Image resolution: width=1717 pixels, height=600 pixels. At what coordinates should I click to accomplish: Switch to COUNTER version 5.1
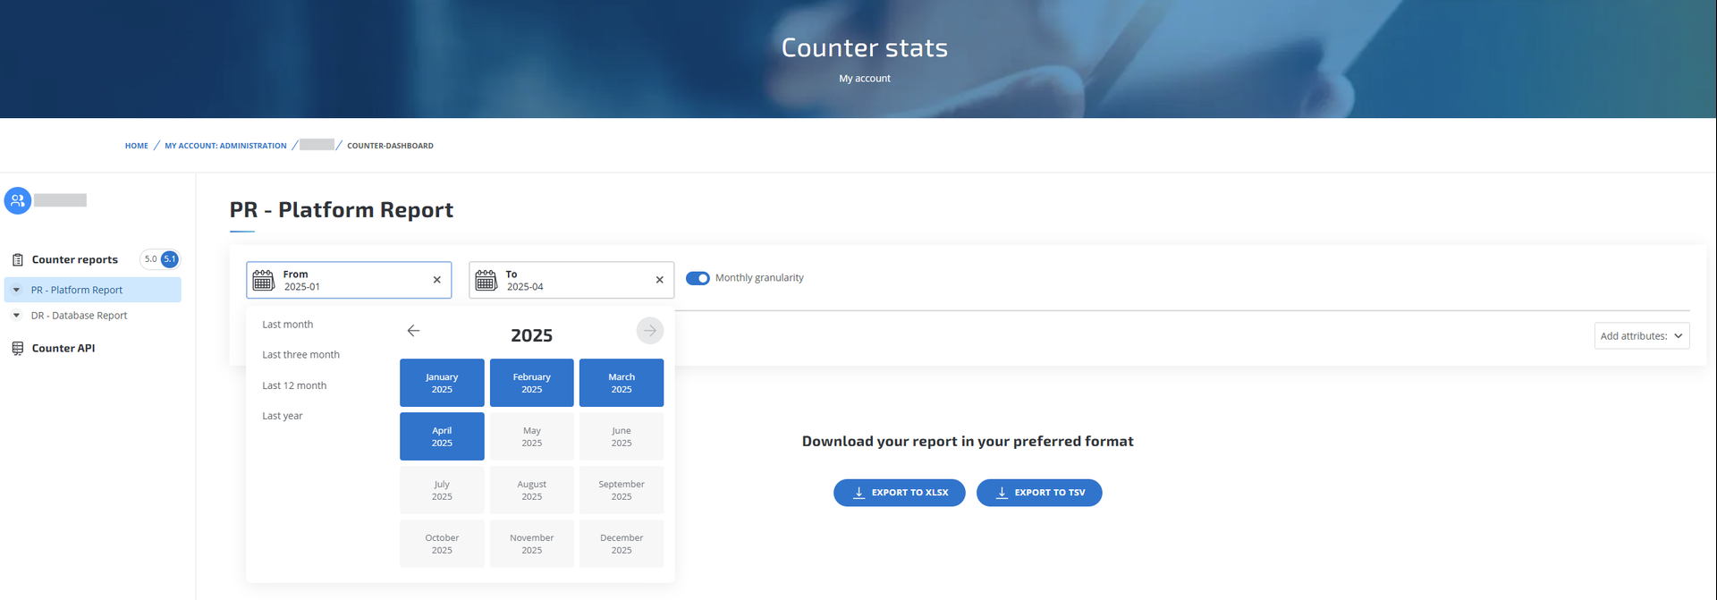(x=170, y=259)
